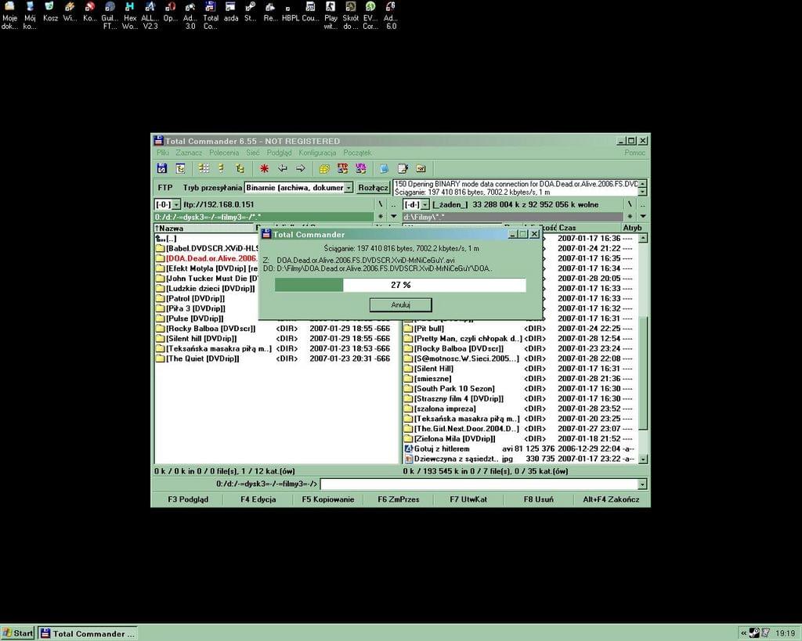802x641 pixels.
Task: Expand hidden tray icons chevron
Action: click(744, 633)
